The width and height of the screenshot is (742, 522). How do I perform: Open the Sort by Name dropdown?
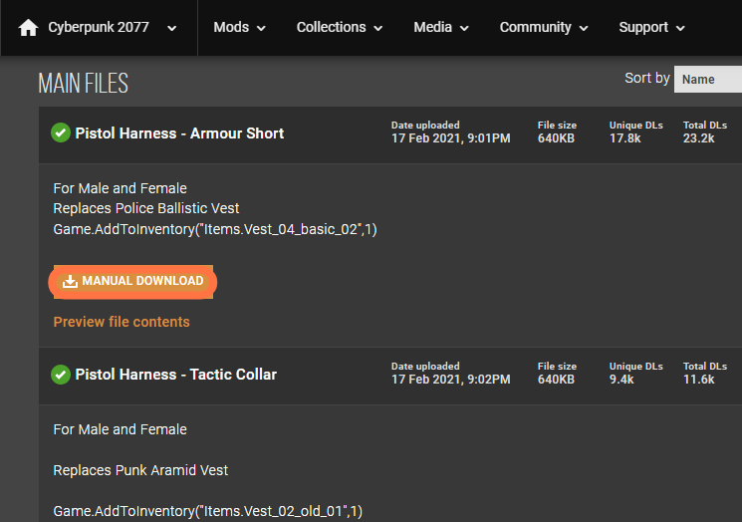coord(708,79)
